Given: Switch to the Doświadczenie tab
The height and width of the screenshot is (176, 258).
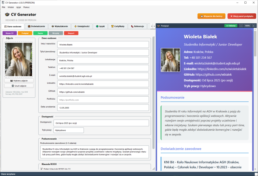Looking at the screenshot, I should pos(36,26).
